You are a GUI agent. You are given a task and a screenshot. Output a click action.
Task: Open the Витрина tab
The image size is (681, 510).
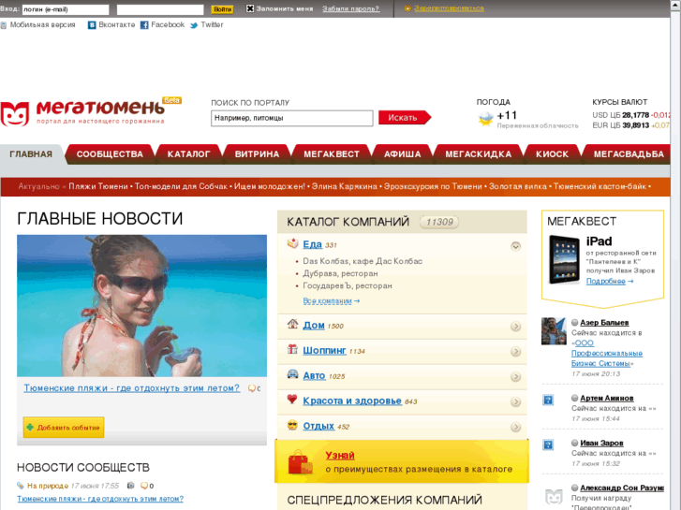pyautogui.click(x=257, y=154)
